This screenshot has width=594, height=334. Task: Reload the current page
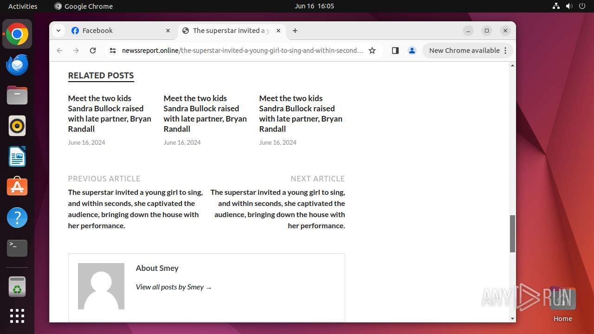[93, 51]
